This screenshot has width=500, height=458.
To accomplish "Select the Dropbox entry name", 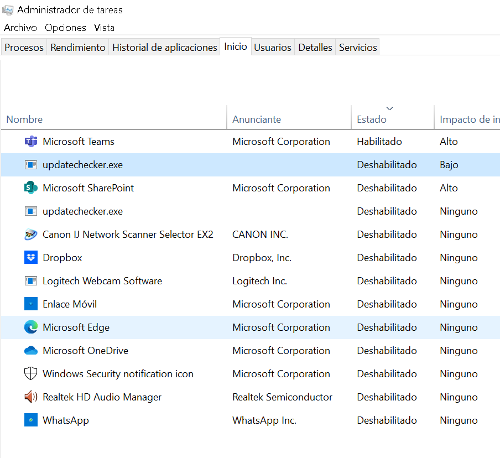I will pyautogui.click(x=62, y=257).
